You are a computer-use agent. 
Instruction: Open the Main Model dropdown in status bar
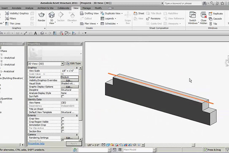coord(154,150)
